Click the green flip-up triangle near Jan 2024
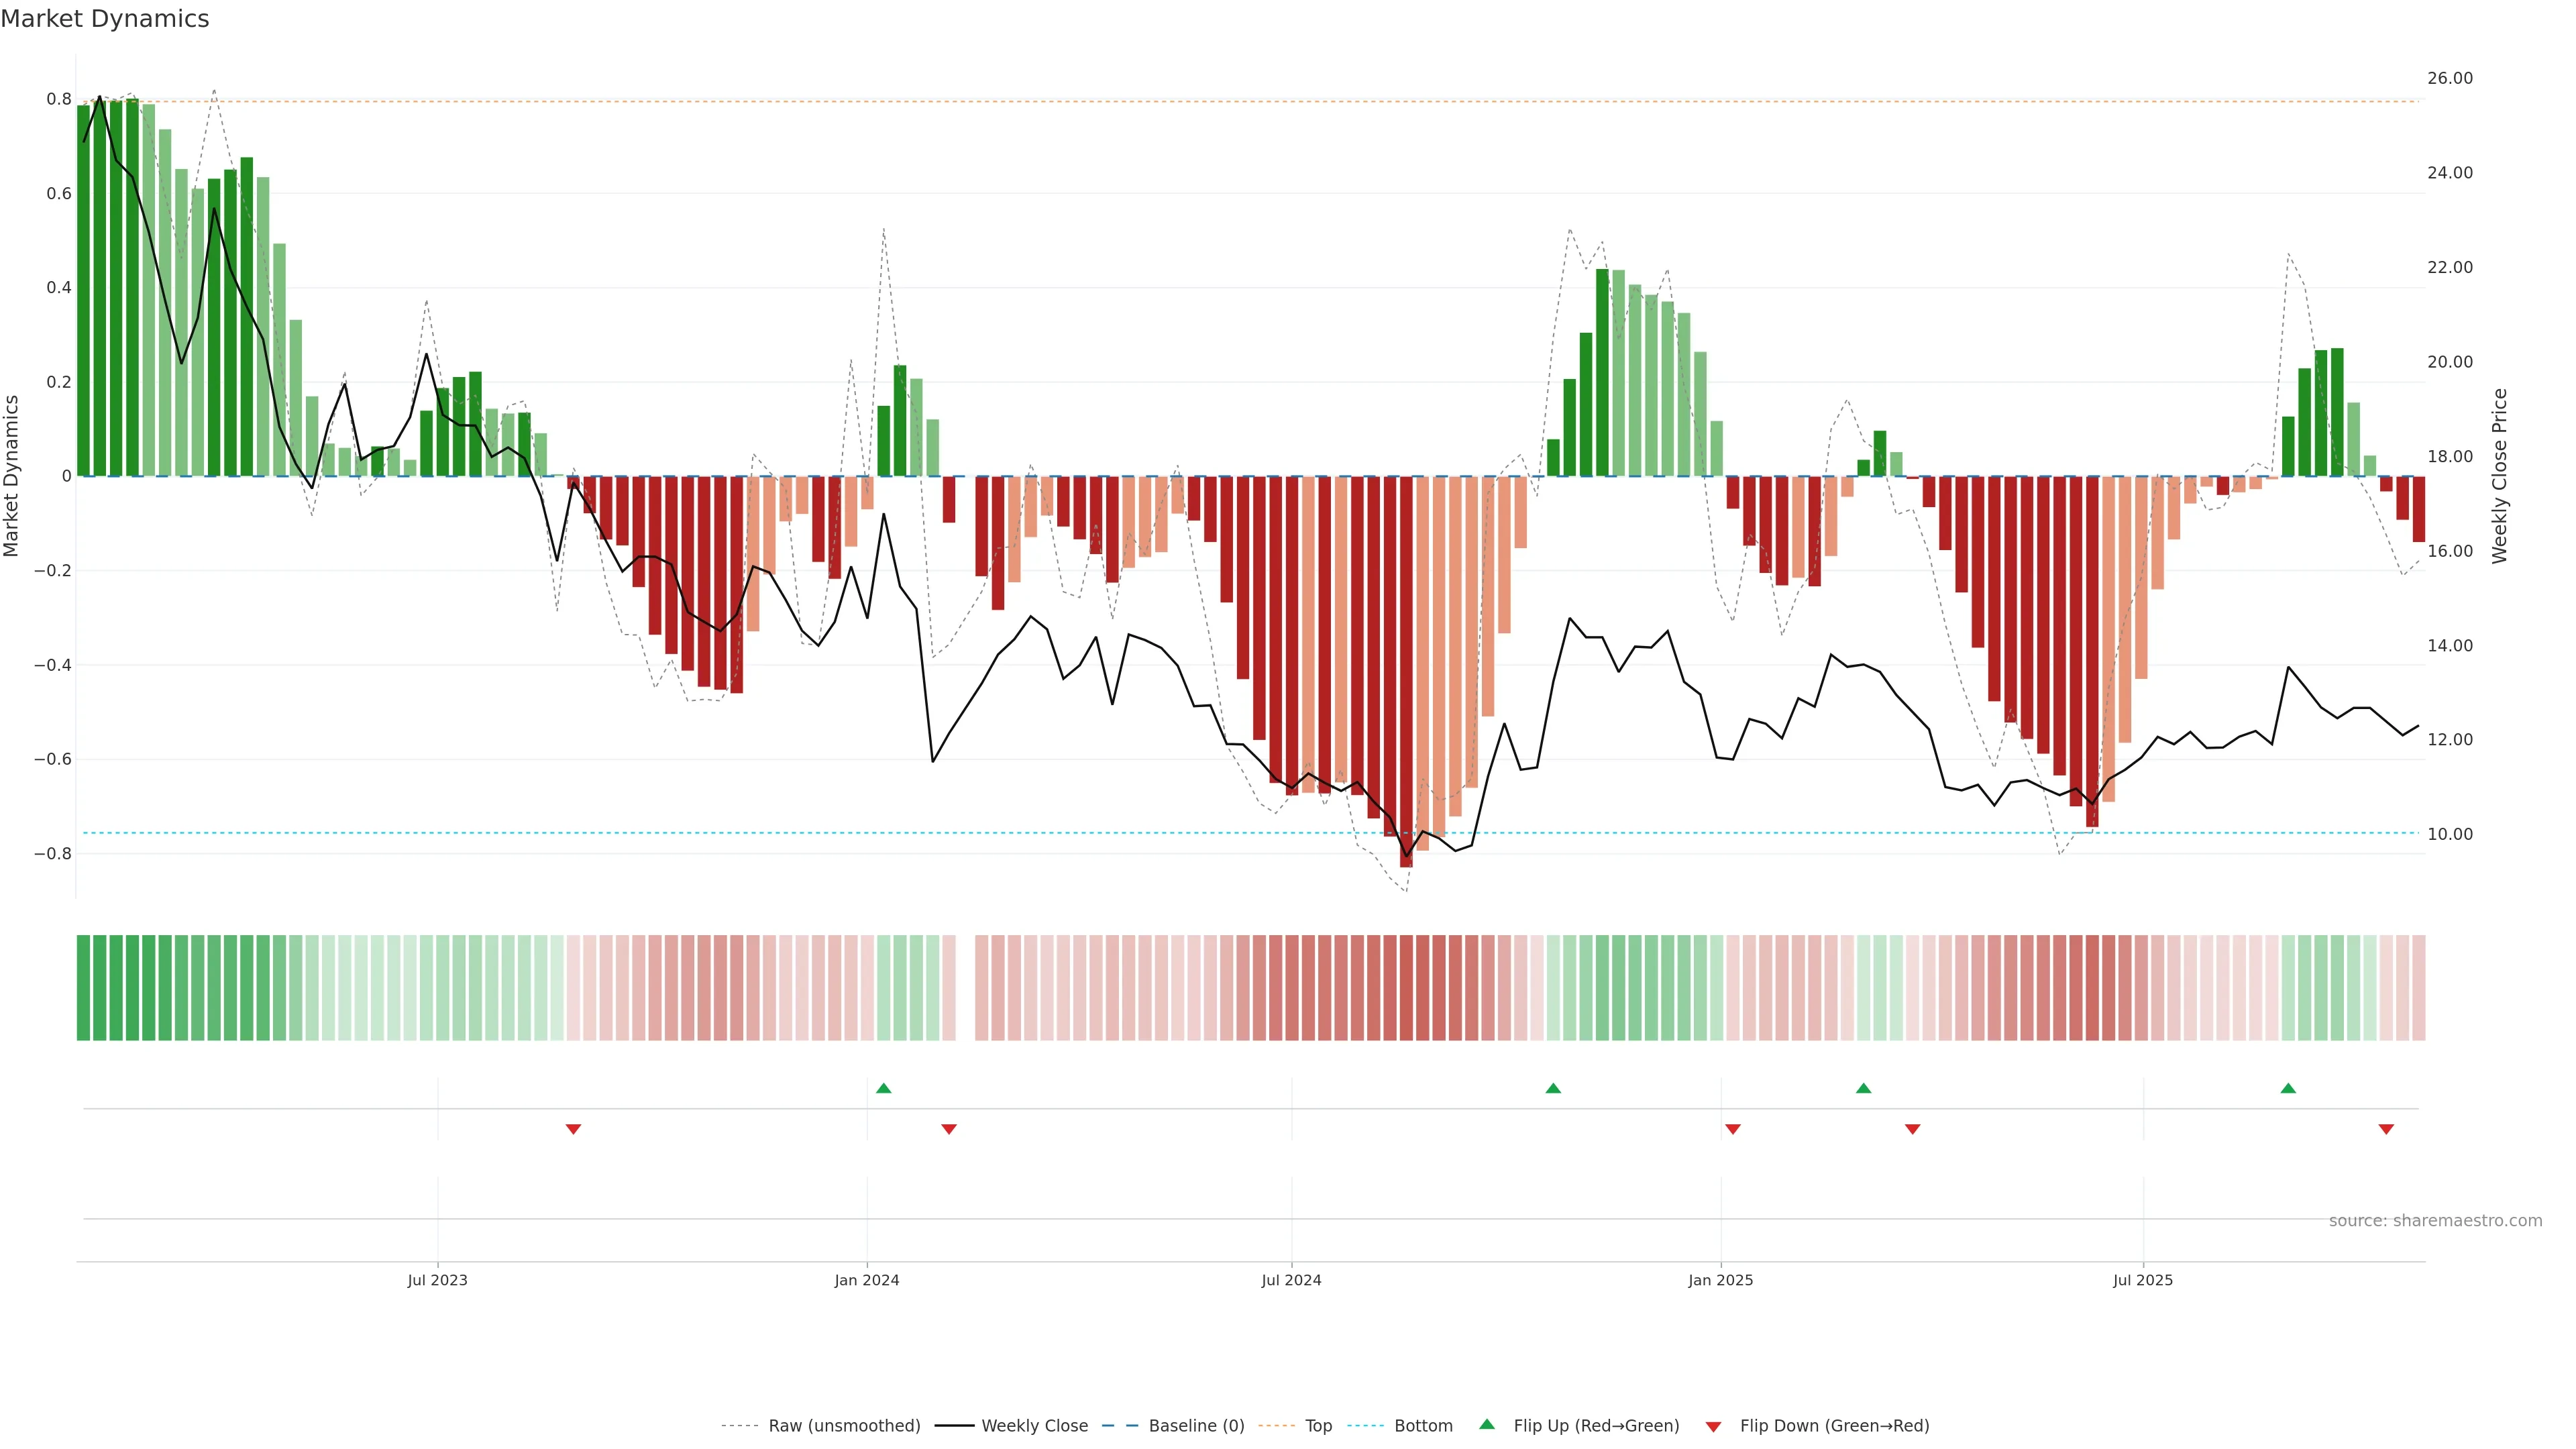This screenshot has height=1449, width=2576. (x=883, y=1088)
